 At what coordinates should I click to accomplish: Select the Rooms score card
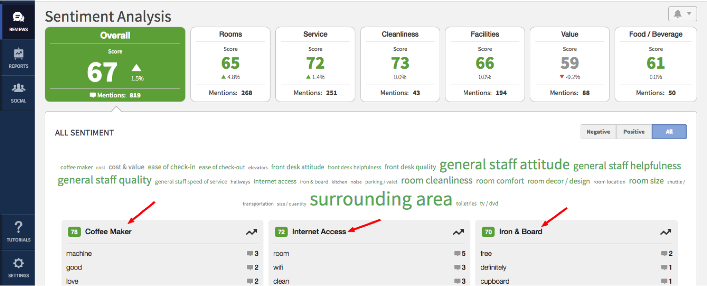coord(230,64)
